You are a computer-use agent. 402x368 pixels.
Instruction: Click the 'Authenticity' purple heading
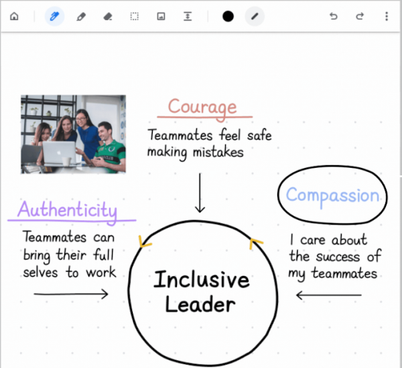point(67,209)
